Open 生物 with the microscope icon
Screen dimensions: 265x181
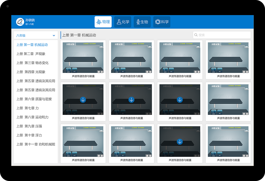(142, 22)
